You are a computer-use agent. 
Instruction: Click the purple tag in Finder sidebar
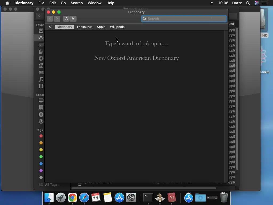pos(41,171)
